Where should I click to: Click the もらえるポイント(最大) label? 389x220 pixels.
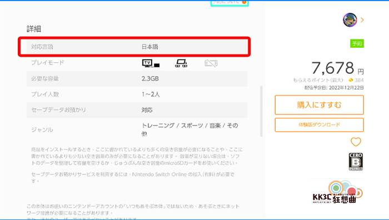point(318,80)
